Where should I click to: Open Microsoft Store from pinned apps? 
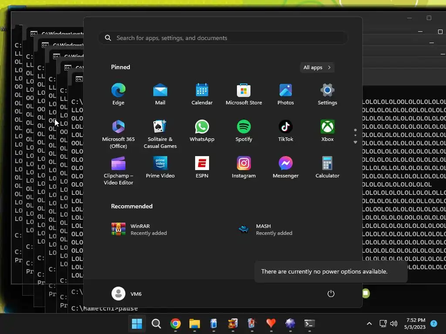coord(244,94)
